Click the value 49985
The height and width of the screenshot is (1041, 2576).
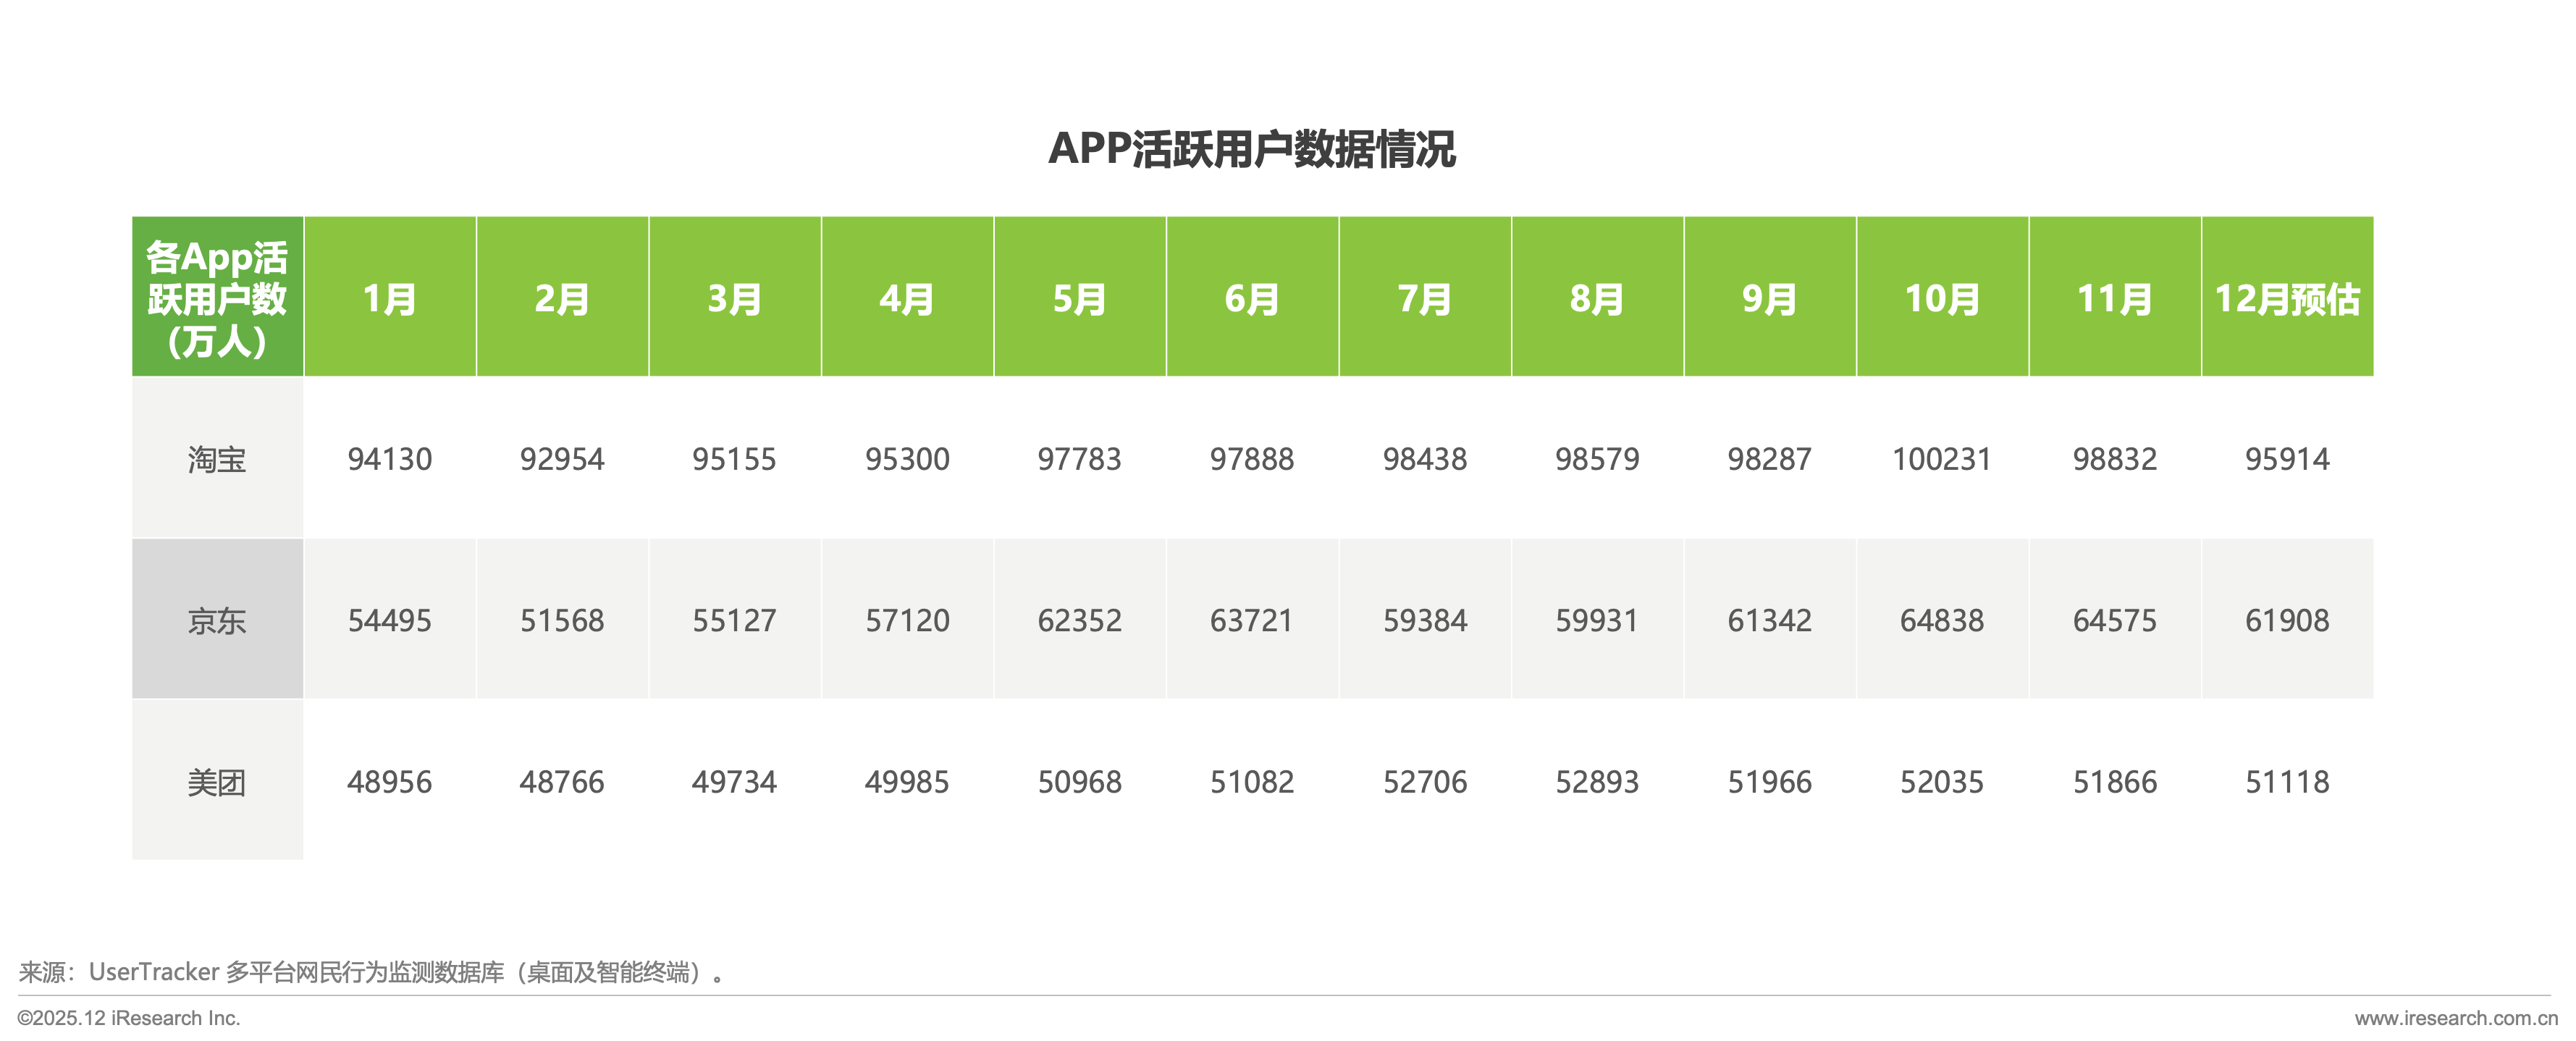point(907,781)
